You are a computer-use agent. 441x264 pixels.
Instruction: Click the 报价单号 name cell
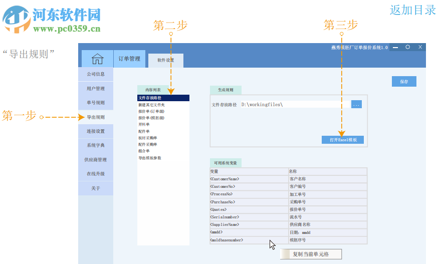328,209
